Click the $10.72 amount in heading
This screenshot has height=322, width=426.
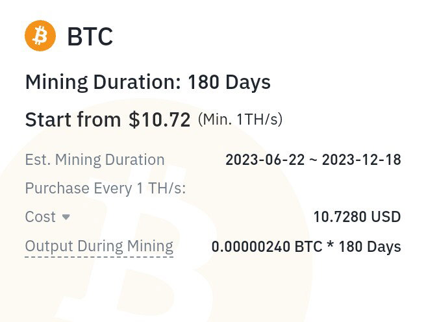[x=160, y=119]
